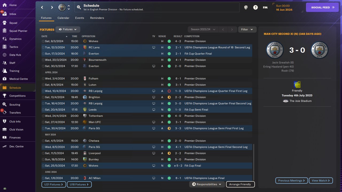
Task: Open the Medical Centre
Action: click(x=18, y=79)
